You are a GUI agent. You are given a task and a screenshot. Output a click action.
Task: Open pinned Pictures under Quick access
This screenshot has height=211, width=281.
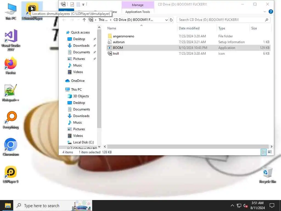(x=79, y=59)
